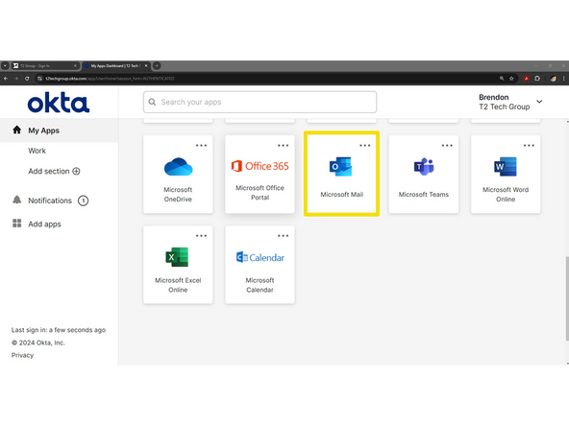Viewport: 569px width, 426px height.
Task: Click the plus icon beside Add section
Action: [76, 171]
